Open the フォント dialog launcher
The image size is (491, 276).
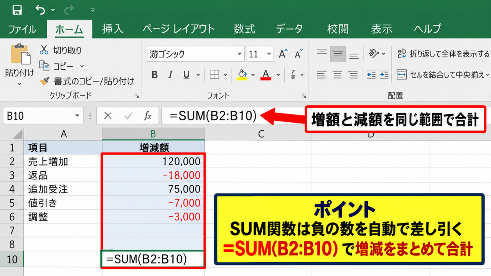(304, 96)
